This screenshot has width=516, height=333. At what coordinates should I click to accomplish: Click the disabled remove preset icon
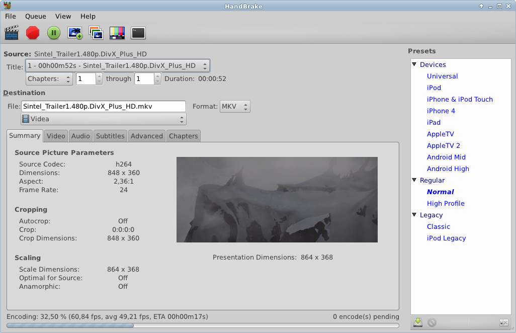[x=432, y=322]
